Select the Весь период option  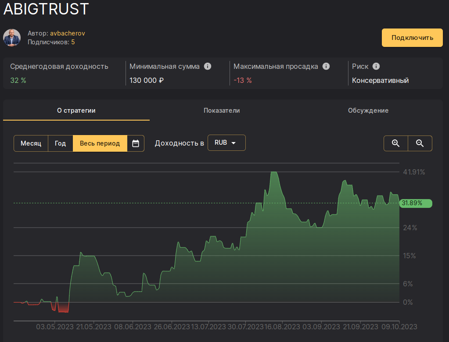[100, 143]
